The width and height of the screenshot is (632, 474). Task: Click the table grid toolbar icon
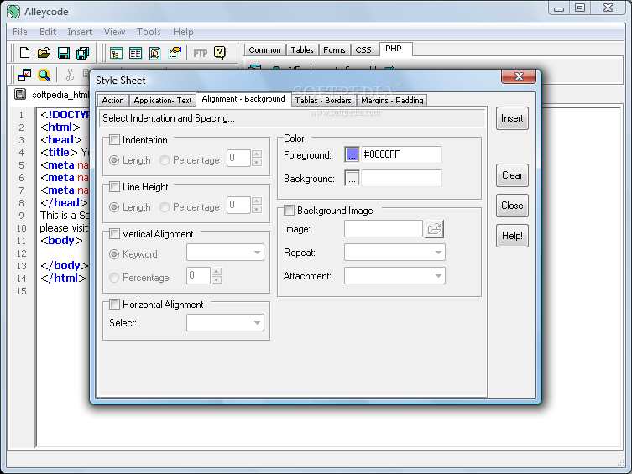click(135, 53)
